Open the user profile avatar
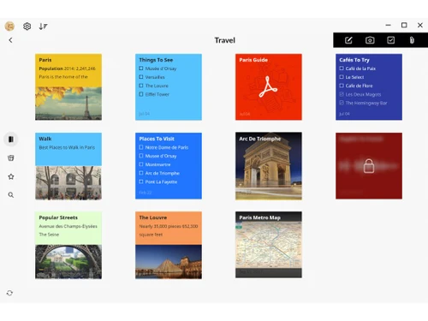Screen dimensions: 428x321 click(x=9, y=26)
